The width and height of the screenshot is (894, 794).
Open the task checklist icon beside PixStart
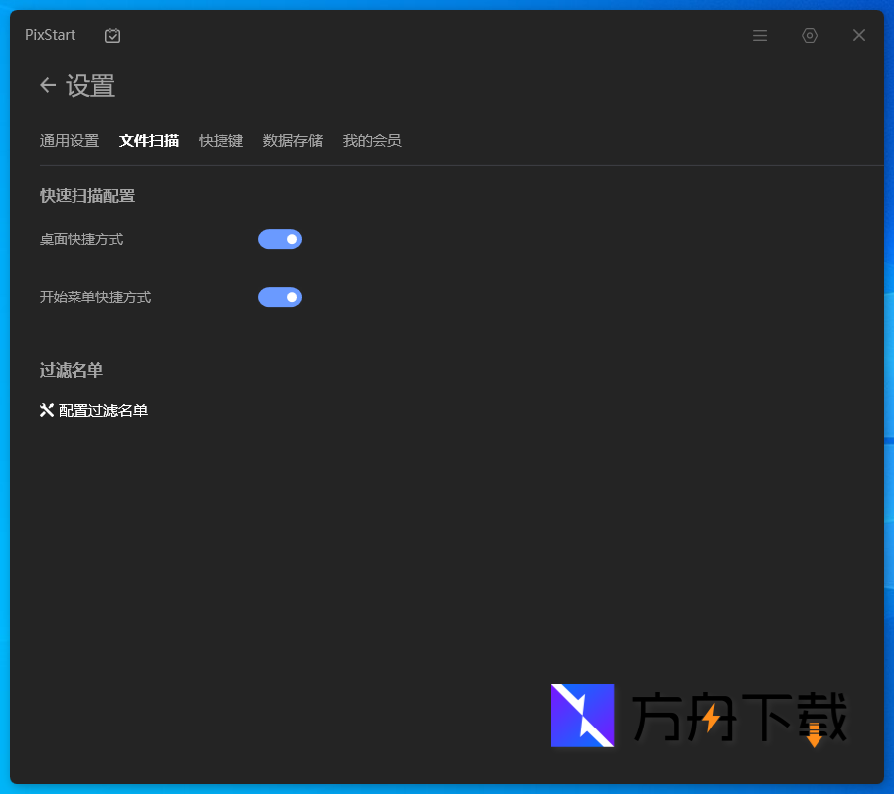(x=112, y=35)
